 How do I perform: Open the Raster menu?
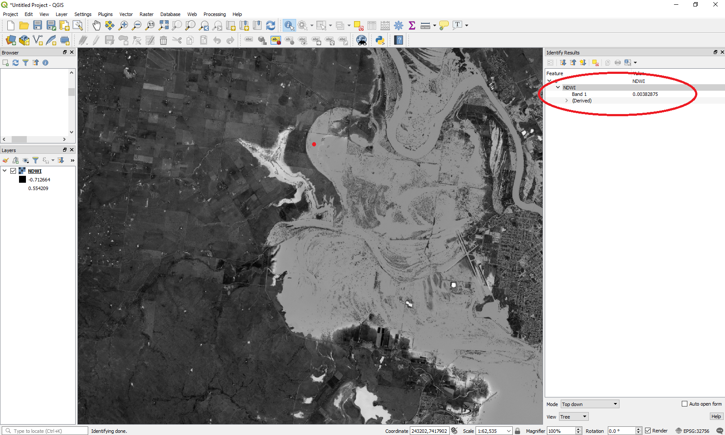point(146,14)
